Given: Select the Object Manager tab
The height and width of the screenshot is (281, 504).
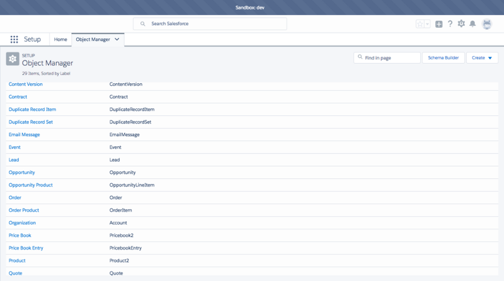Looking at the screenshot, I should tap(93, 39).
